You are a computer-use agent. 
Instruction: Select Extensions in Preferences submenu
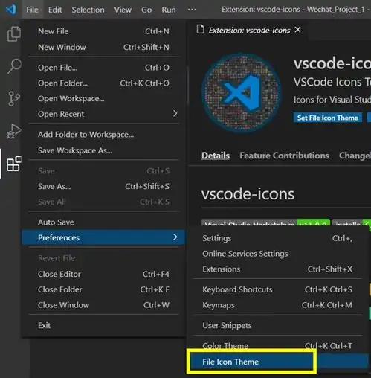click(277, 269)
